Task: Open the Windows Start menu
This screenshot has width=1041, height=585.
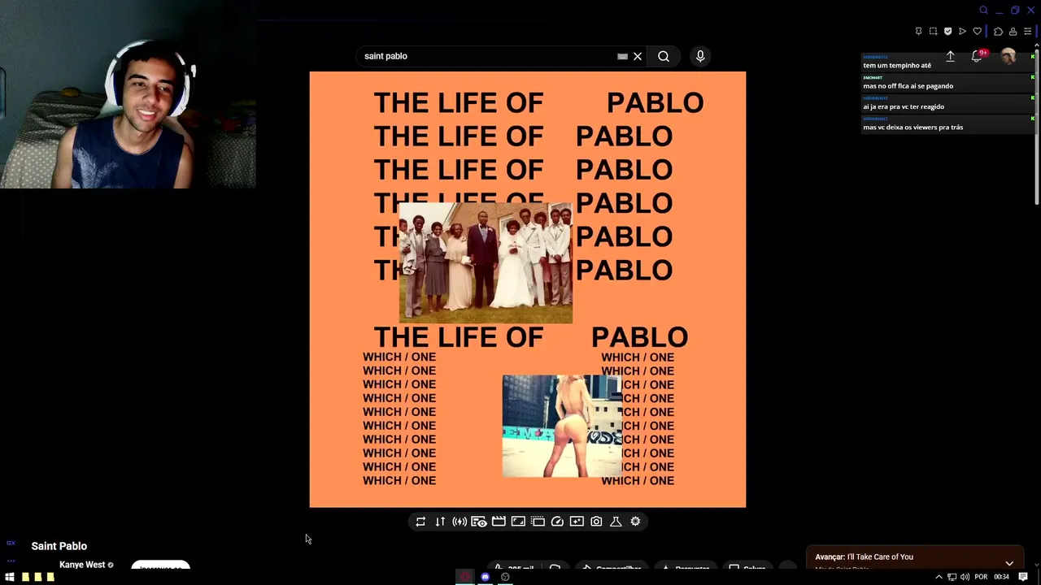Action: [x=10, y=577]
